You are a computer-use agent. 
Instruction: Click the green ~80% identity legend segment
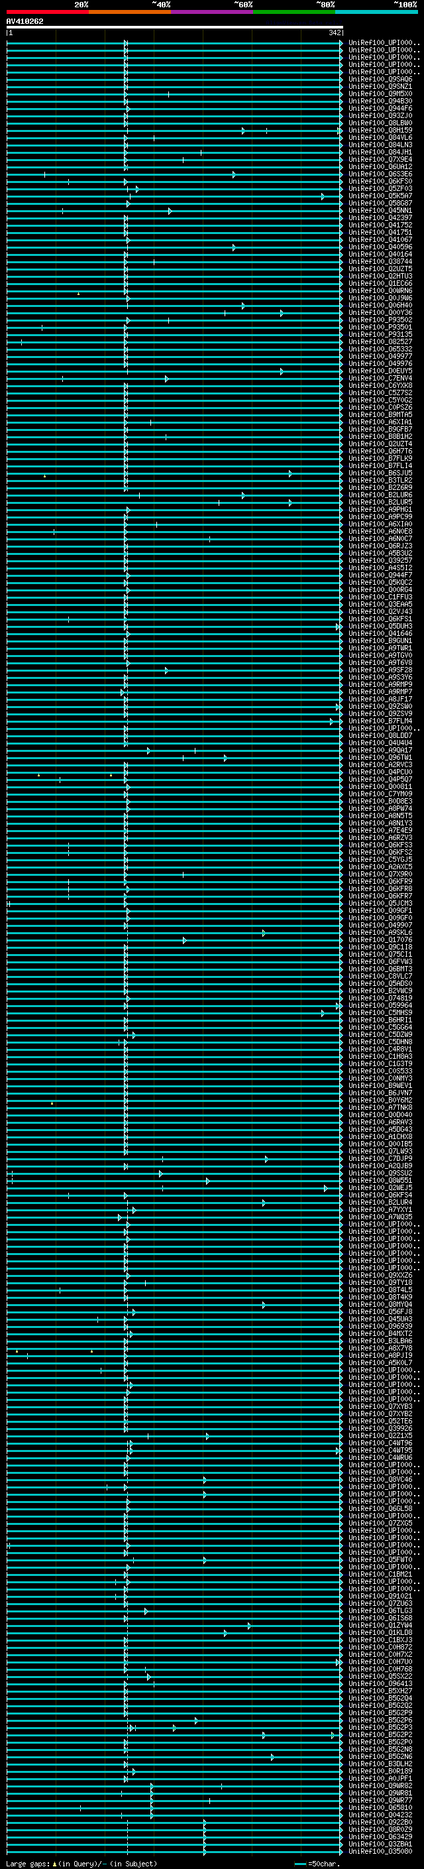coord(293,12)
